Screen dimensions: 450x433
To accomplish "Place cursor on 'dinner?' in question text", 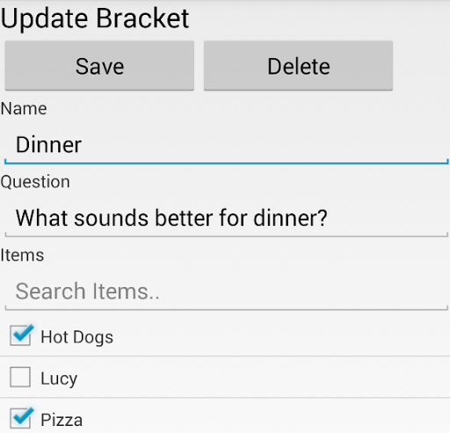I will point(290,218).
